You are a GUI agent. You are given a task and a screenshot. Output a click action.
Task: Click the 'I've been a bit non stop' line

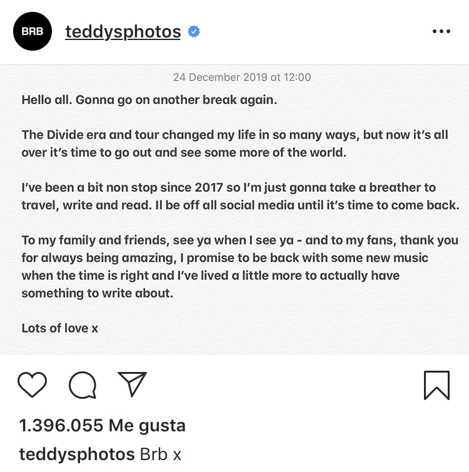[x=228, y=188]
